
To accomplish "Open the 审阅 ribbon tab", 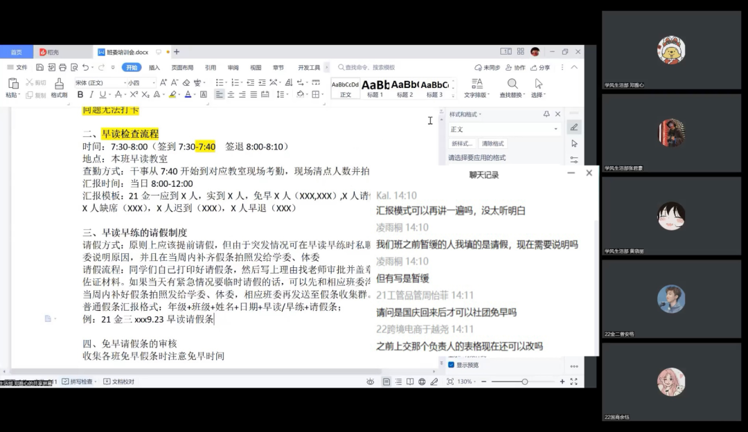I will coord(235,67).
